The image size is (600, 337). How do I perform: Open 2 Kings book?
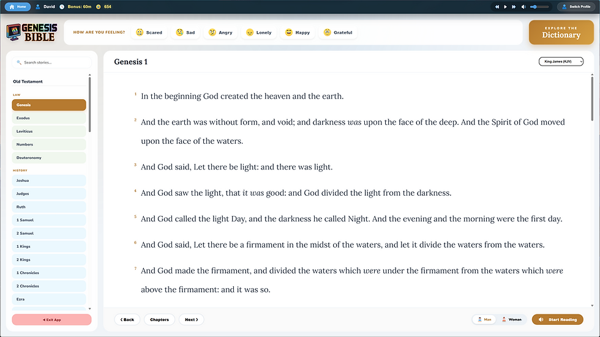[49, 259]
